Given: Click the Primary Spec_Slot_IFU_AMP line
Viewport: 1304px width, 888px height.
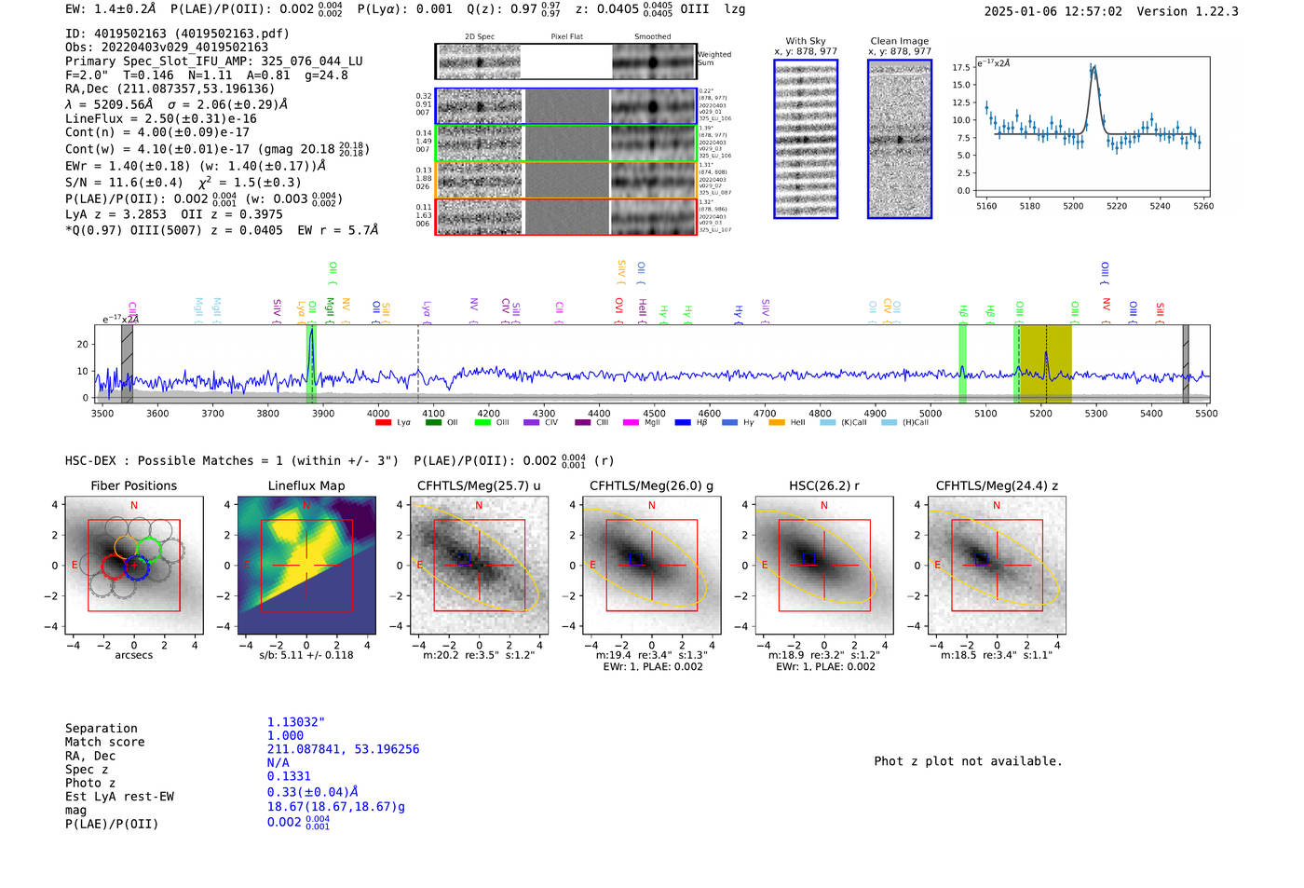Looking at the screenshot, I should (214, 61).
